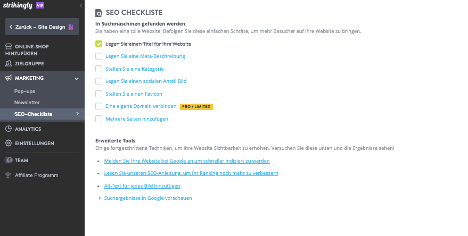Image resolution: width=468 pixels, height=236 pixels.
Task: Go back to Site Design
Action: pos(42,26)
